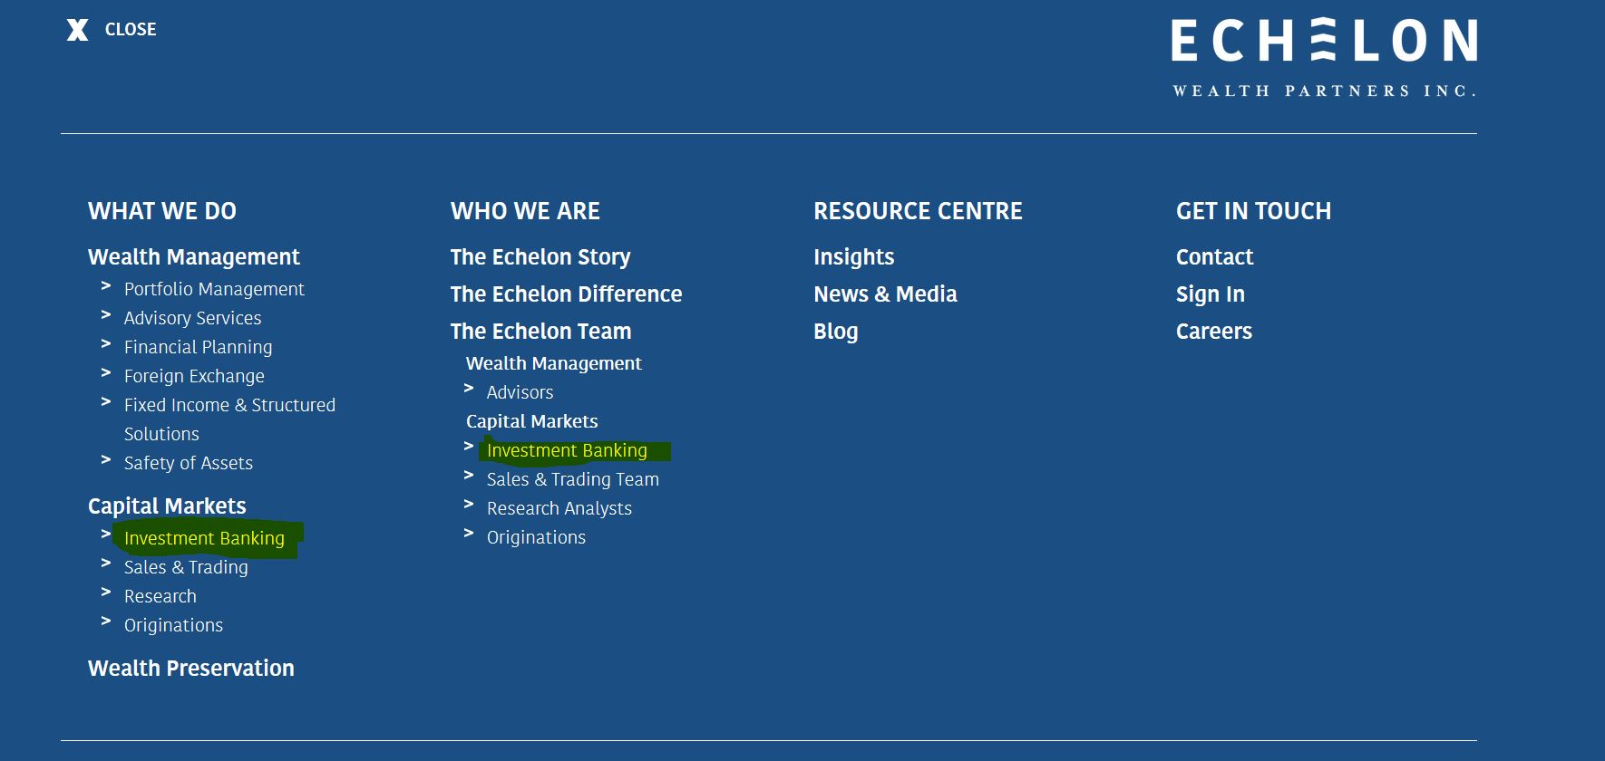Open Investment Banking under What We Do

(x=204, y=538)
